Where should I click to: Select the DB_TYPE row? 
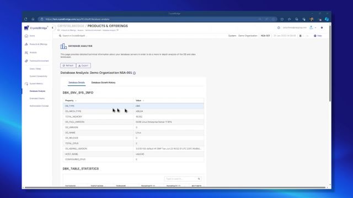[133, 106]
